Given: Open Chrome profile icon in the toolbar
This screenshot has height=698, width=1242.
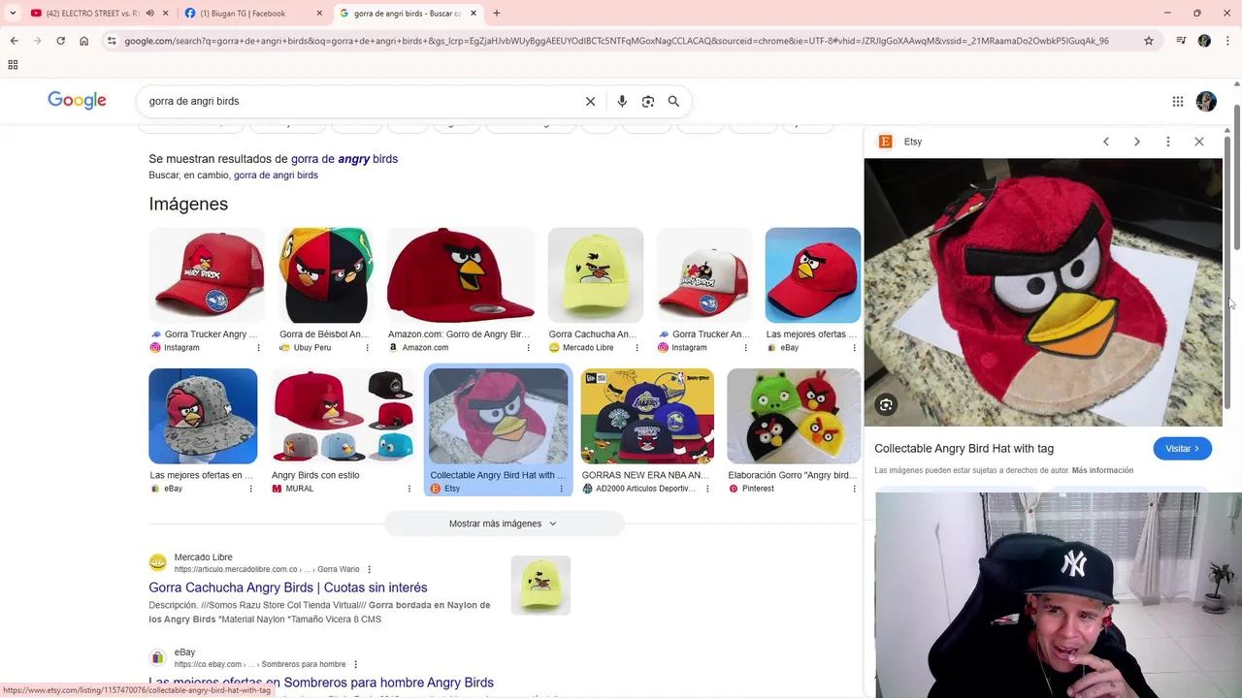Looking at the screenshot, I should click(x=1204, y=41).
